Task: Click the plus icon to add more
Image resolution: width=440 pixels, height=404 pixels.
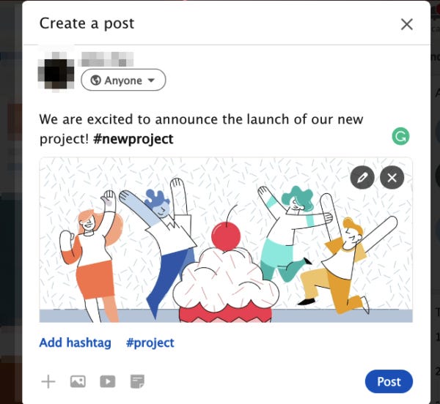Action: point(48,381)
